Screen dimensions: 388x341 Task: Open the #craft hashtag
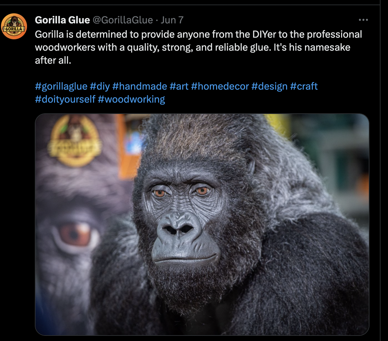304,86
